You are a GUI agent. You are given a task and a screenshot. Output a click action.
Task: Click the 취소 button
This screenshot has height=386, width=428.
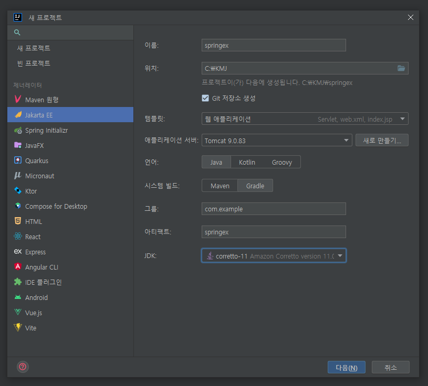pyautogui.click(x=391, y=367)
